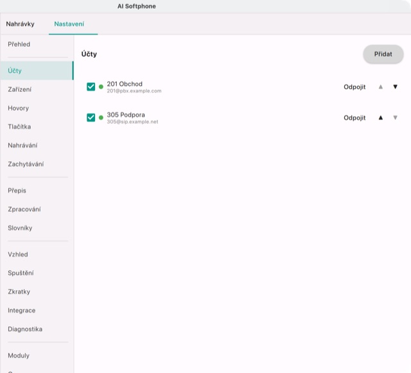Select Účty in the sidebar
This screenshot has width=411, height=373.
(x=37, y=71)
